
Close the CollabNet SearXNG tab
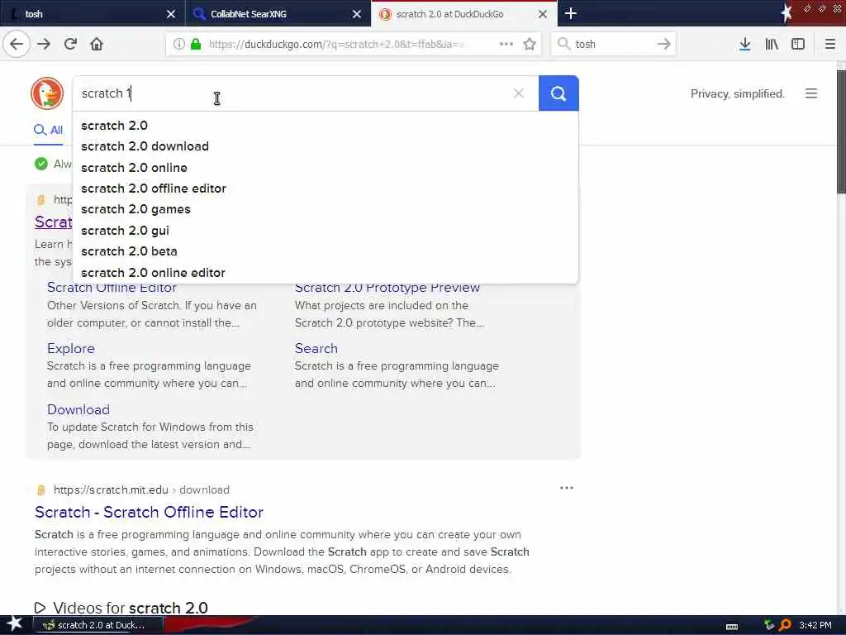(357, 13)
